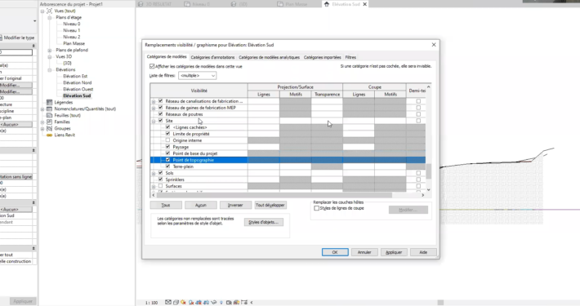Switch to Catégories d'annotations tab
The image size is (580, 306).
click(x=212, y=57)
